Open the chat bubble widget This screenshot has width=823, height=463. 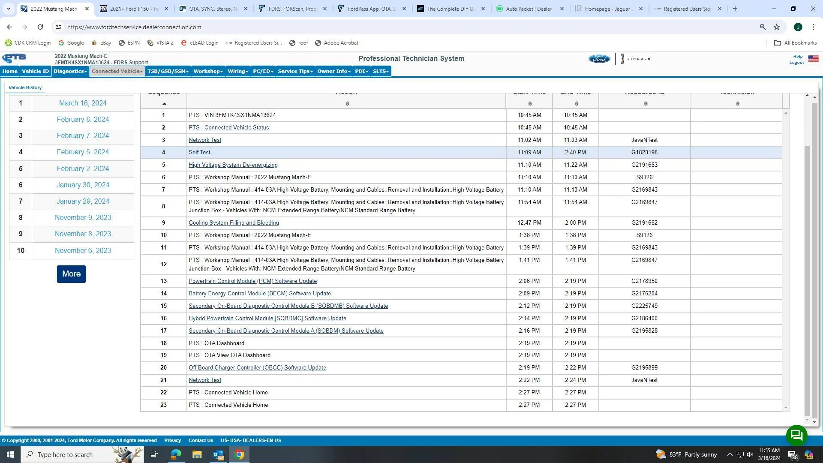(796, 435)
